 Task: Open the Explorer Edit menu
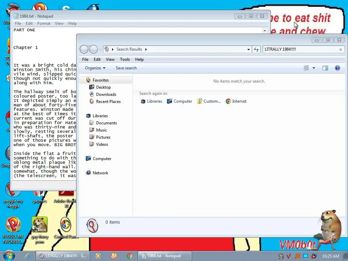[x=97, y=59]
